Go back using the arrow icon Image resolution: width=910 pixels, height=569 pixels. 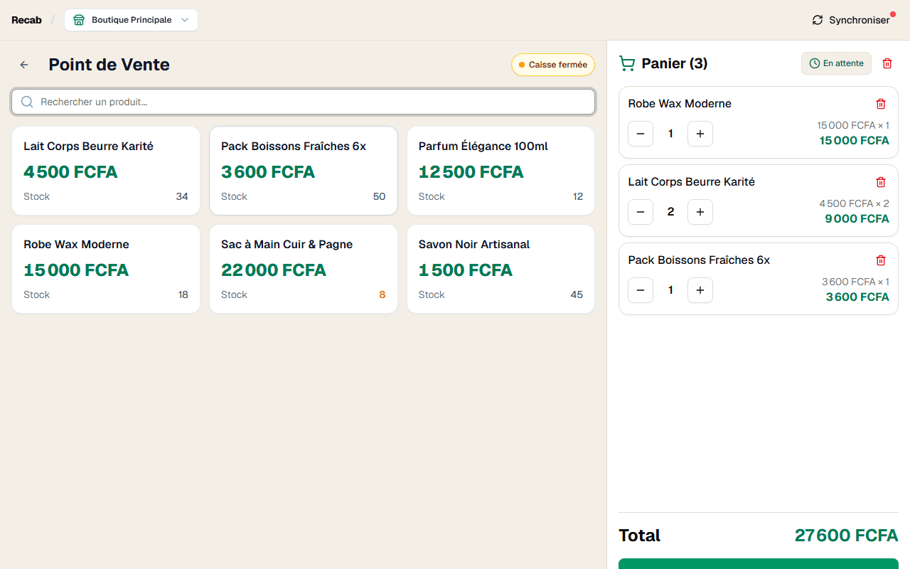pyautogui.click(x=24, y=65)
